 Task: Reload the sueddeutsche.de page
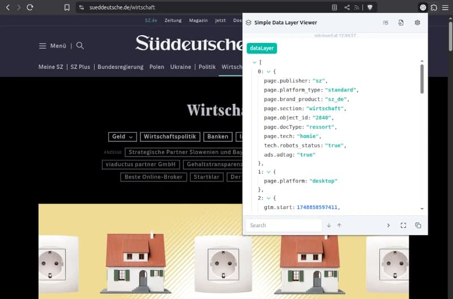tap(30, 7)
